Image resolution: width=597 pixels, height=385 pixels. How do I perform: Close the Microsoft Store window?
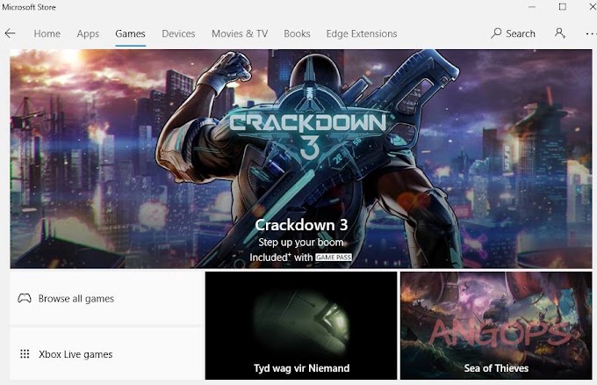[593, 7]
